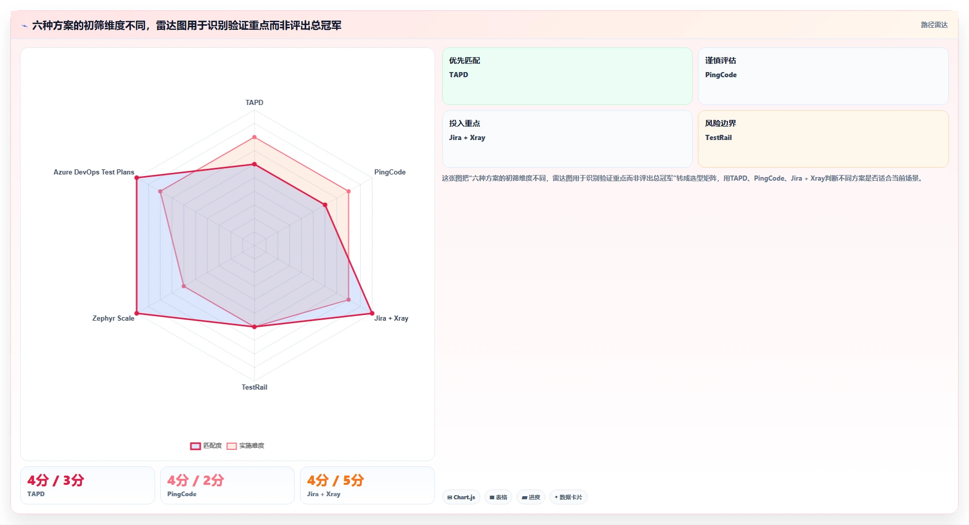The width and height of the screenshot is (969, 525).
Task: Toggle the 匹配度 series in the chart legend
Action: [x=206, y=446]
